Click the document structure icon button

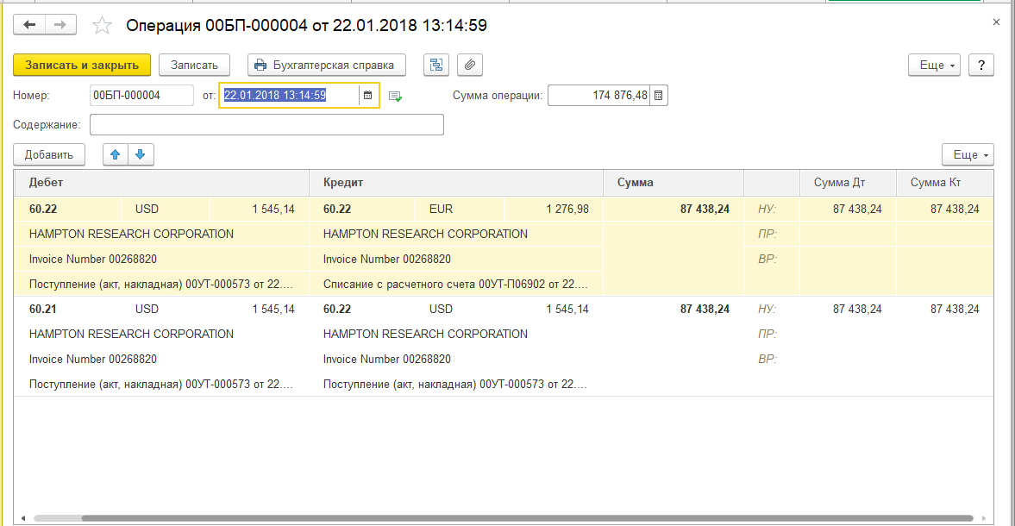coord(436,65)
